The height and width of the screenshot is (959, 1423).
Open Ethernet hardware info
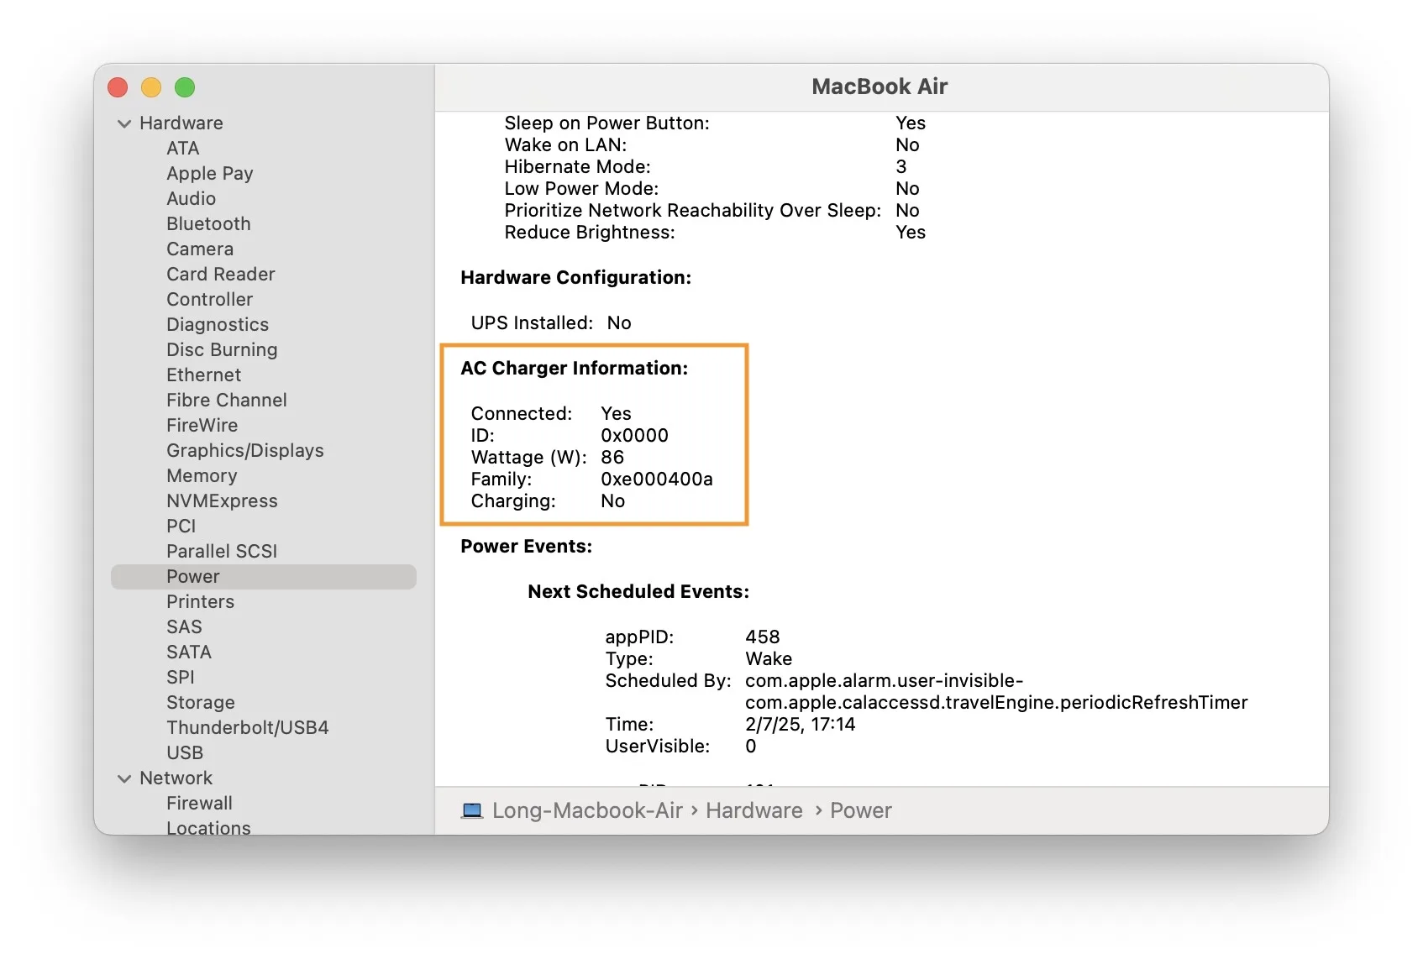click(x=203, y=375)
